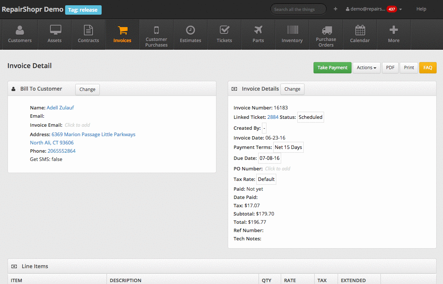Open Contracts document icon

88,30
